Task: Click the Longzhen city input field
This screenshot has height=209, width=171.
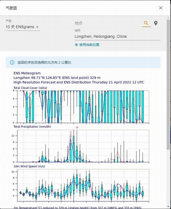Action: coord(117,36)
